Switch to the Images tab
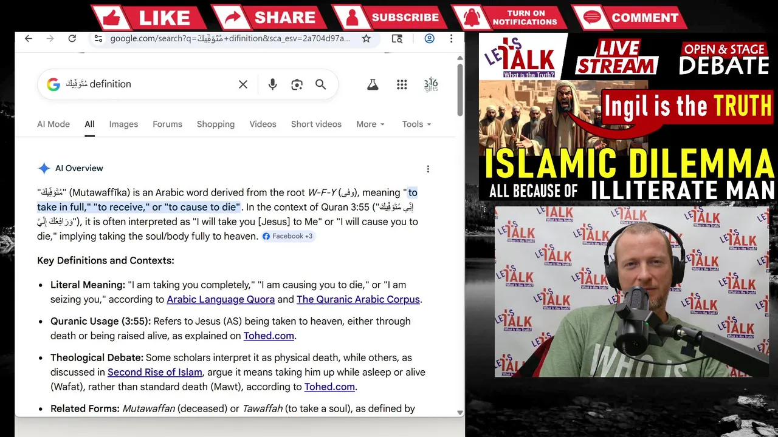The image size is (778, 437). click(123, 124)
